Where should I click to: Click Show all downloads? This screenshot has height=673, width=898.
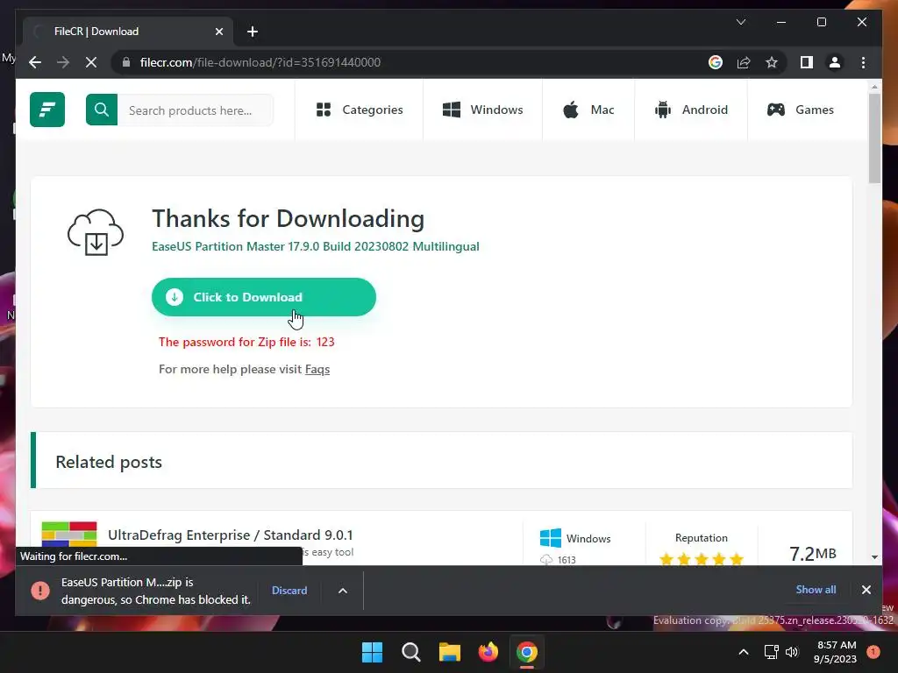click(816, 590)
